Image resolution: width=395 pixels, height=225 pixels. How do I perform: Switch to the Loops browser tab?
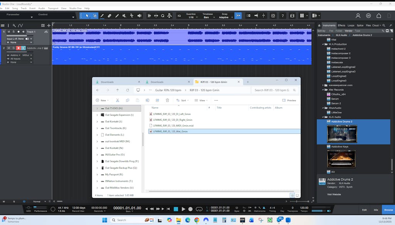tap(351, 25)
